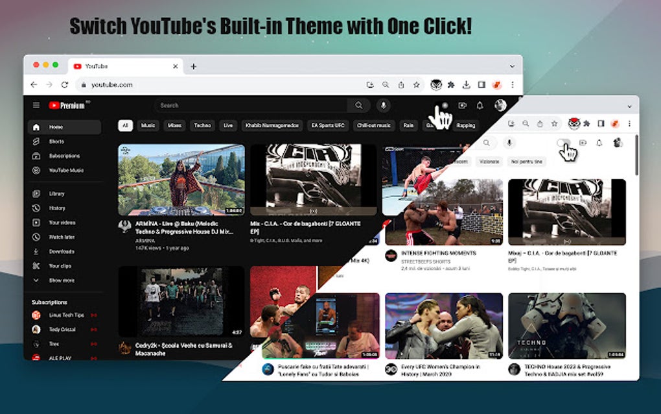The width and height of the screenshot is (661, 414).
Task: Click the Create video icon in dark header
Action: coord(463,106)
